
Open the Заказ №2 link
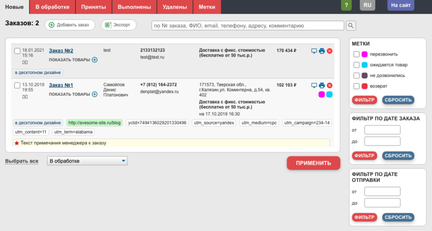click(x=61, y=51)
